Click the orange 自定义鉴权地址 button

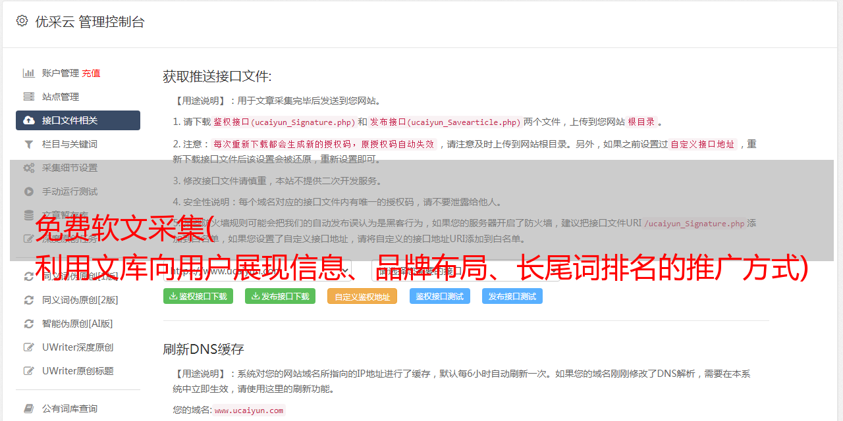point(362,296)
